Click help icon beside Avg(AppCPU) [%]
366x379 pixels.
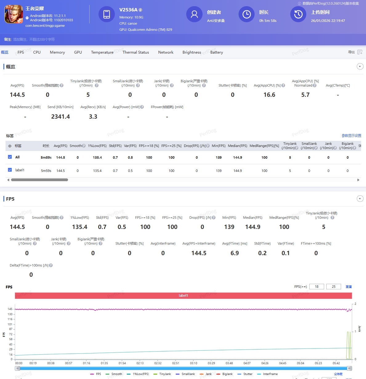click(x=283, y=85)
